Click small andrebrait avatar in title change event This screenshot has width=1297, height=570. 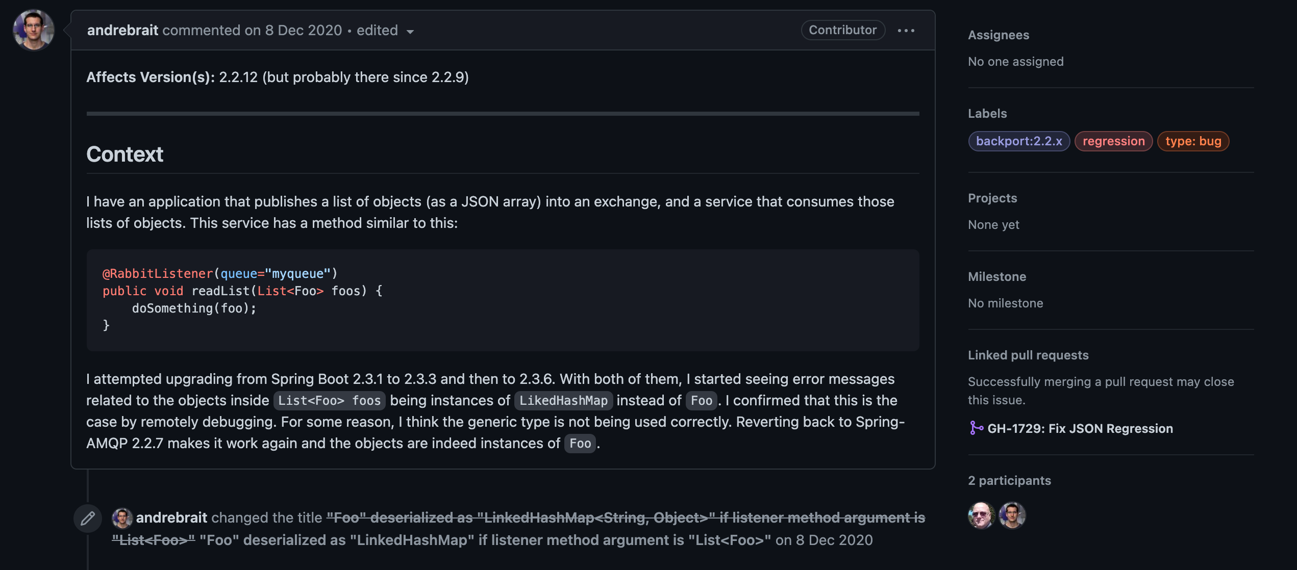122,518
